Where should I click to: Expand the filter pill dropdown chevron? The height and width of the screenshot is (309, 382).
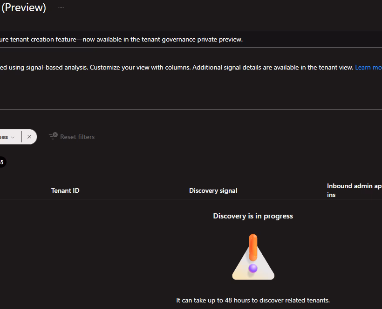click(13, 137)
